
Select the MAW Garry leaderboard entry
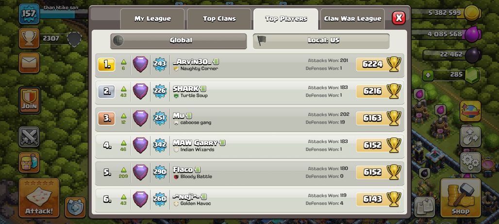(249, 146)
